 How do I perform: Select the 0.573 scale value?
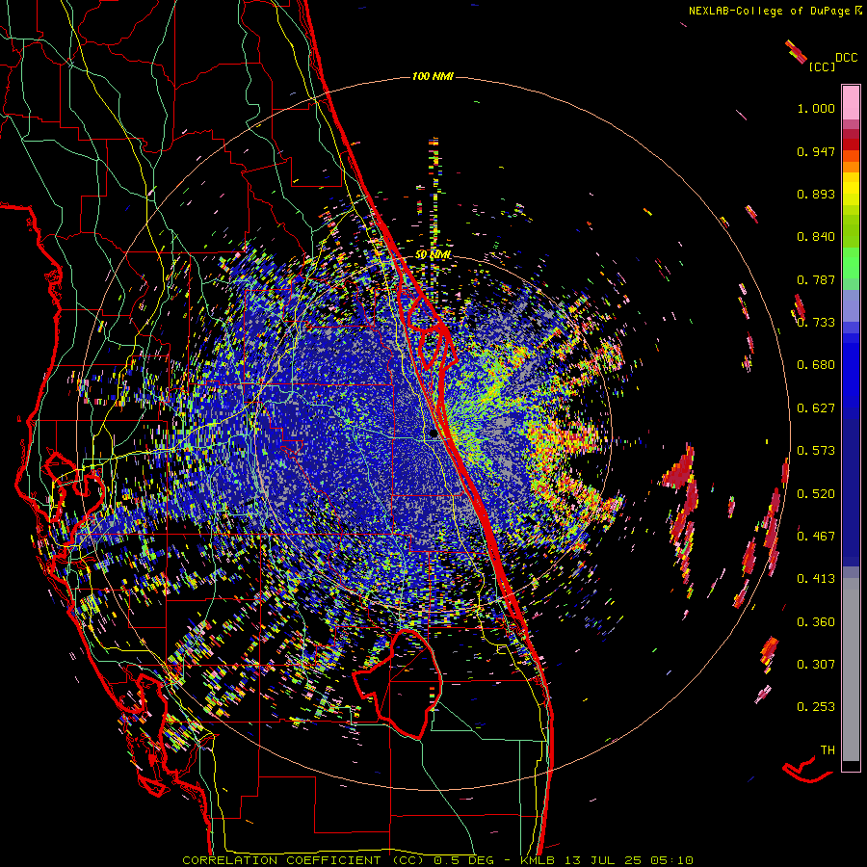coord(816,451)
